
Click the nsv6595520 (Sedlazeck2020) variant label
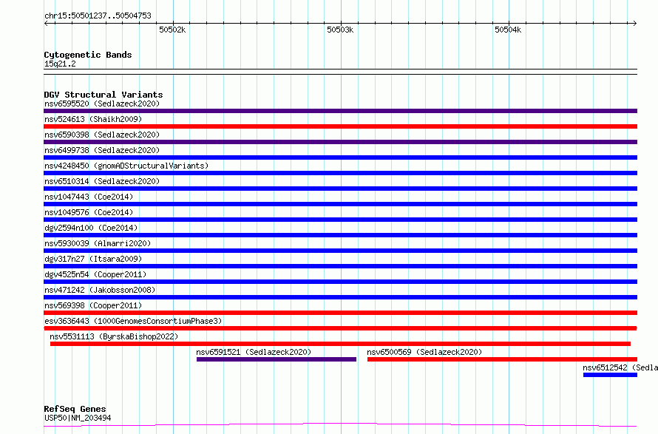pos(101,104)
